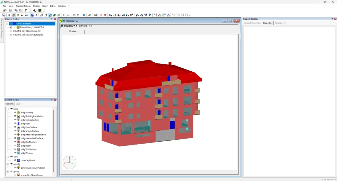Viewport: 337px width, 181px height.
Task: Switch to the Relations tab
Action: (x=279, y=23)
